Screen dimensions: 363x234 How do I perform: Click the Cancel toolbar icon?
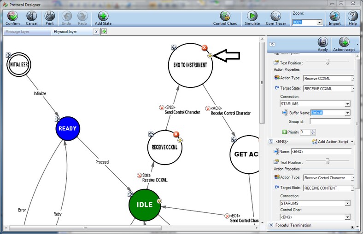(31, 18)
